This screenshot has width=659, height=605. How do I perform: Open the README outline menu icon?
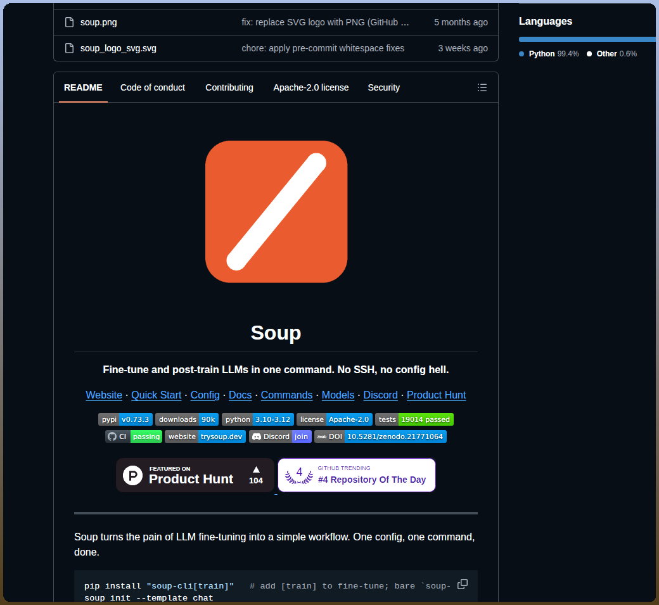[x=482, y=87]
